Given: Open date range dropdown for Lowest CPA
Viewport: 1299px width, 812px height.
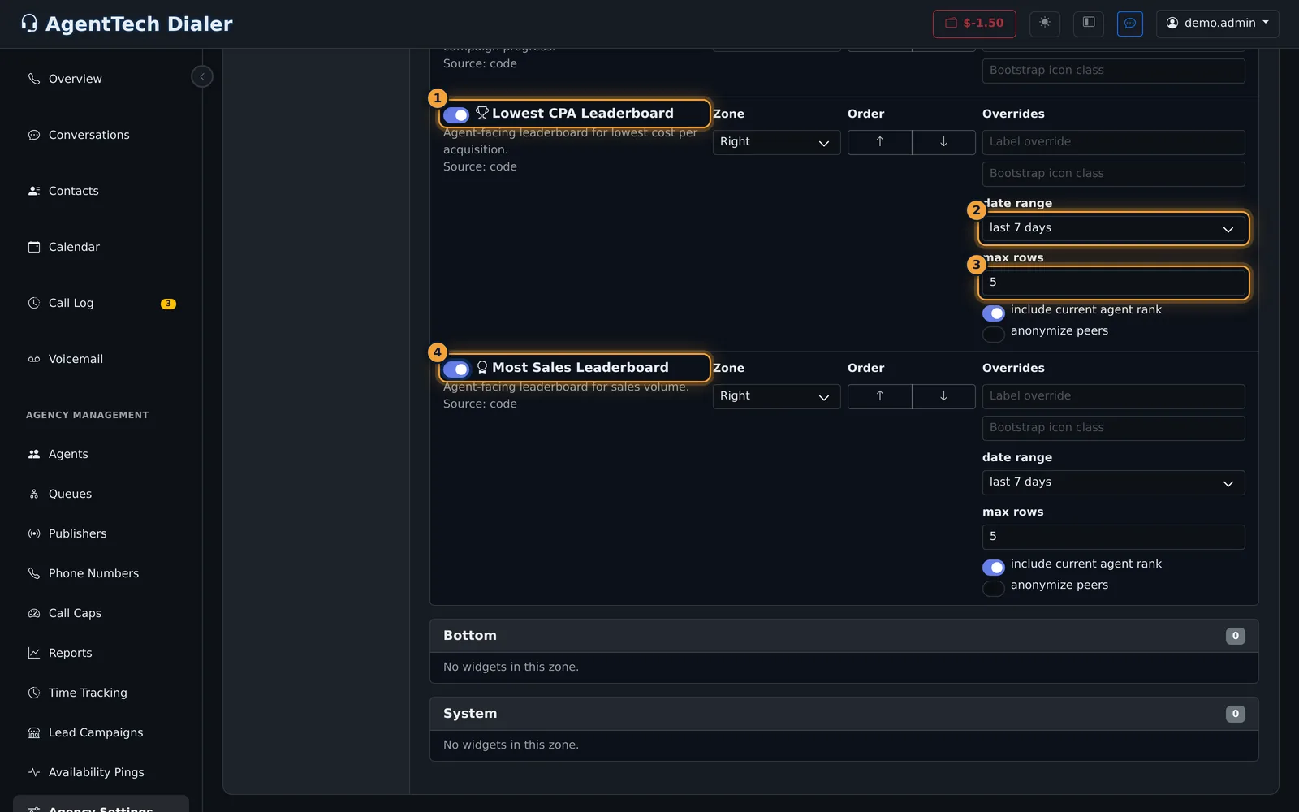Looking at the screenshot, I should [1113, 228].
